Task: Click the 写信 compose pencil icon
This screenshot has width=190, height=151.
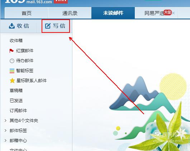Action: point(48,26)
